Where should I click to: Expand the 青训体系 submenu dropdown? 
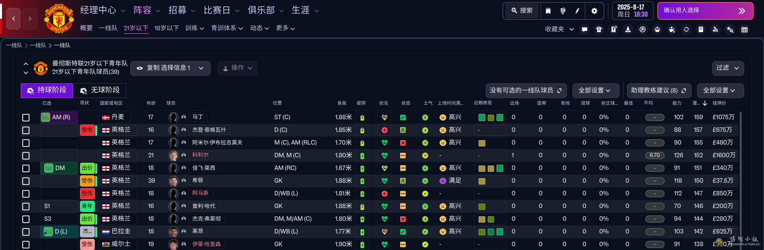pyautogui.click(x=227, y=28)
